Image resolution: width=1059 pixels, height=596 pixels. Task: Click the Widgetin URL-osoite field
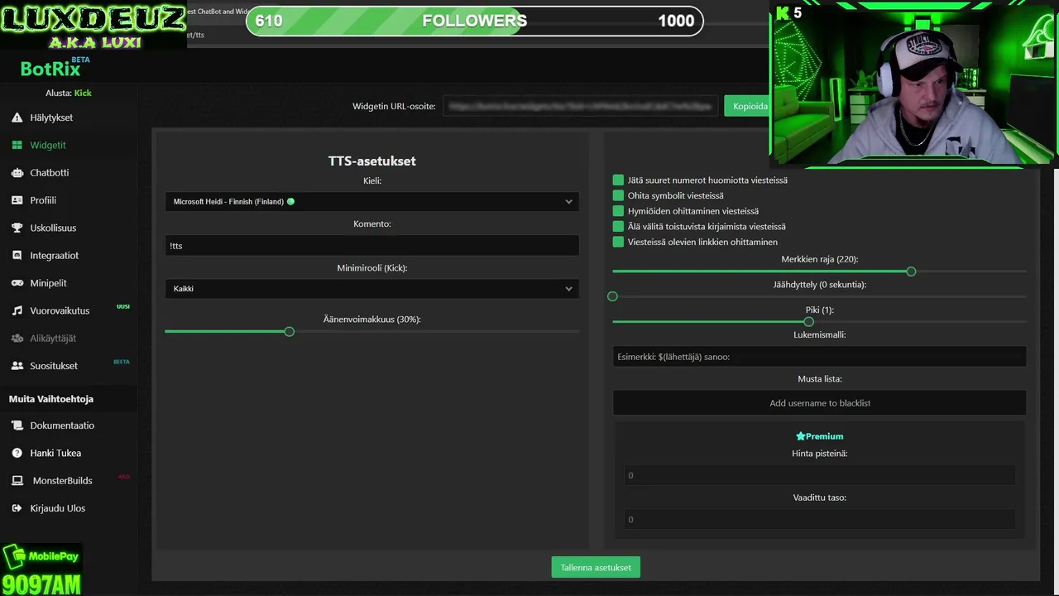point(580,106)
